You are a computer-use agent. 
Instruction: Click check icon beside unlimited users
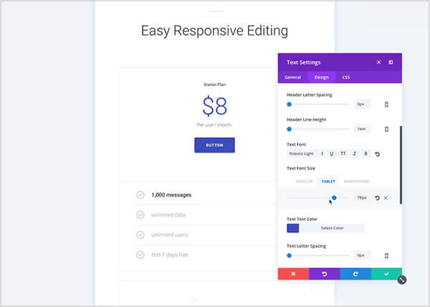(140, 235)
